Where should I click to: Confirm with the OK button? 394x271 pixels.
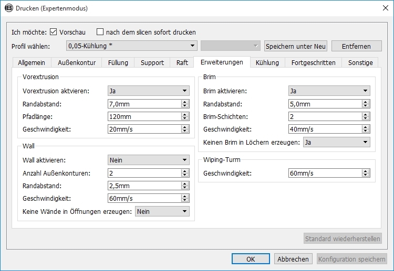(251, 259)
